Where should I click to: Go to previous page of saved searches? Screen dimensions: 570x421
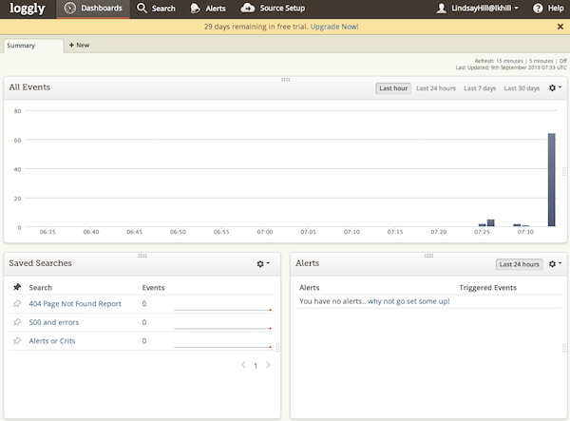[243, 365]
